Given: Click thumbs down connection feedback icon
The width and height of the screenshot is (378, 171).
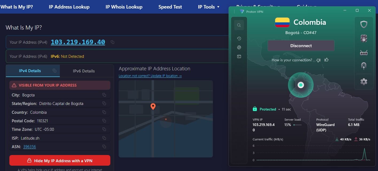Looking at the screenshot, I should coord(318,60).
